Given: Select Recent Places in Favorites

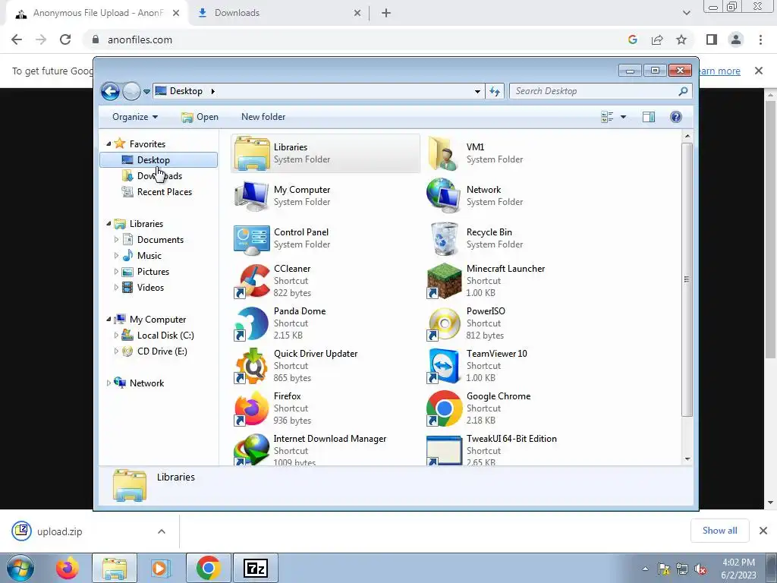Looking at the screenshot, I should pyautogui.click(x=159, y=192).
